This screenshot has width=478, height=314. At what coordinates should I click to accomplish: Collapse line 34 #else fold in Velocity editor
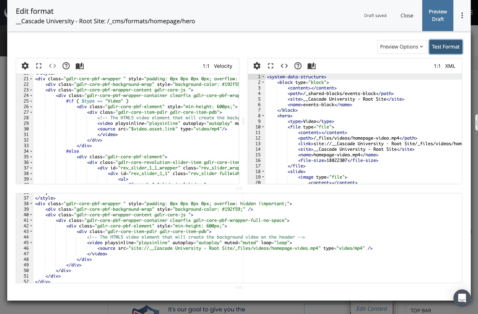(x=31, y=151)
